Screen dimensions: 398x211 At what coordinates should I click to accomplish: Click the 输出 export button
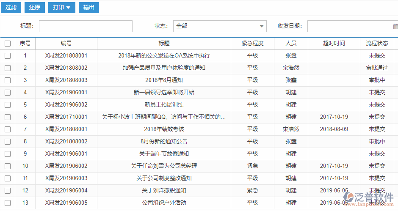click(x=89, y=8)
